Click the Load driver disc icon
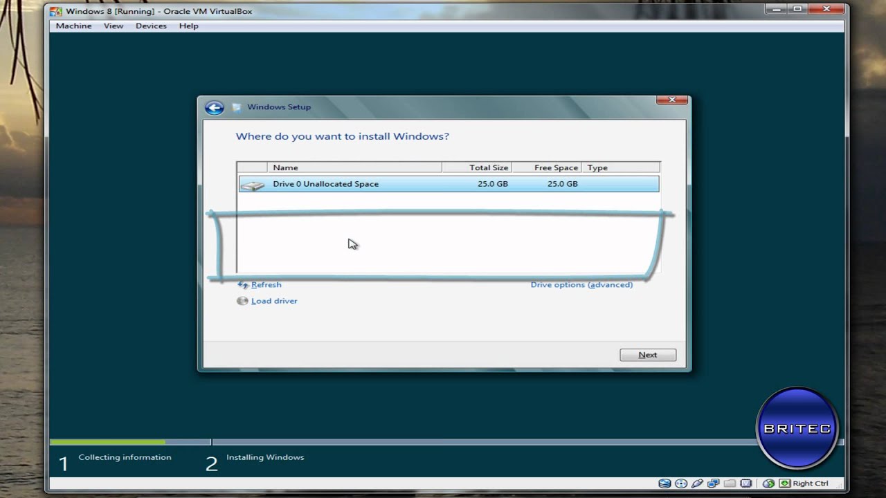The height and width of the screenshot is (498, 886). click(242, 301)
